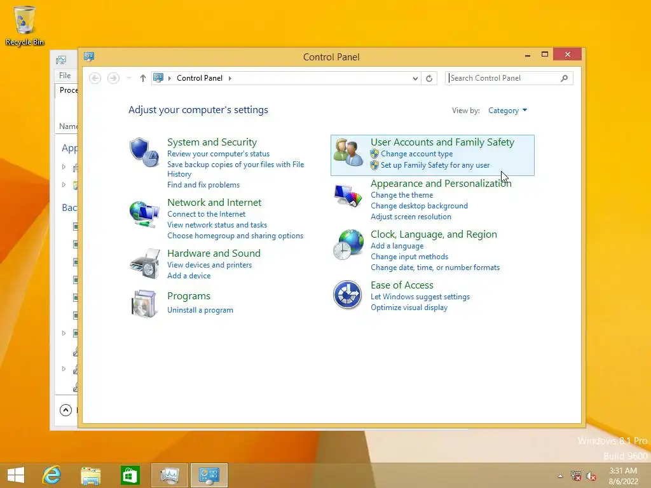Open the Network and Internet globe icon
The image size is (651, 488).
pyautogui.click(x=144, y=213)
